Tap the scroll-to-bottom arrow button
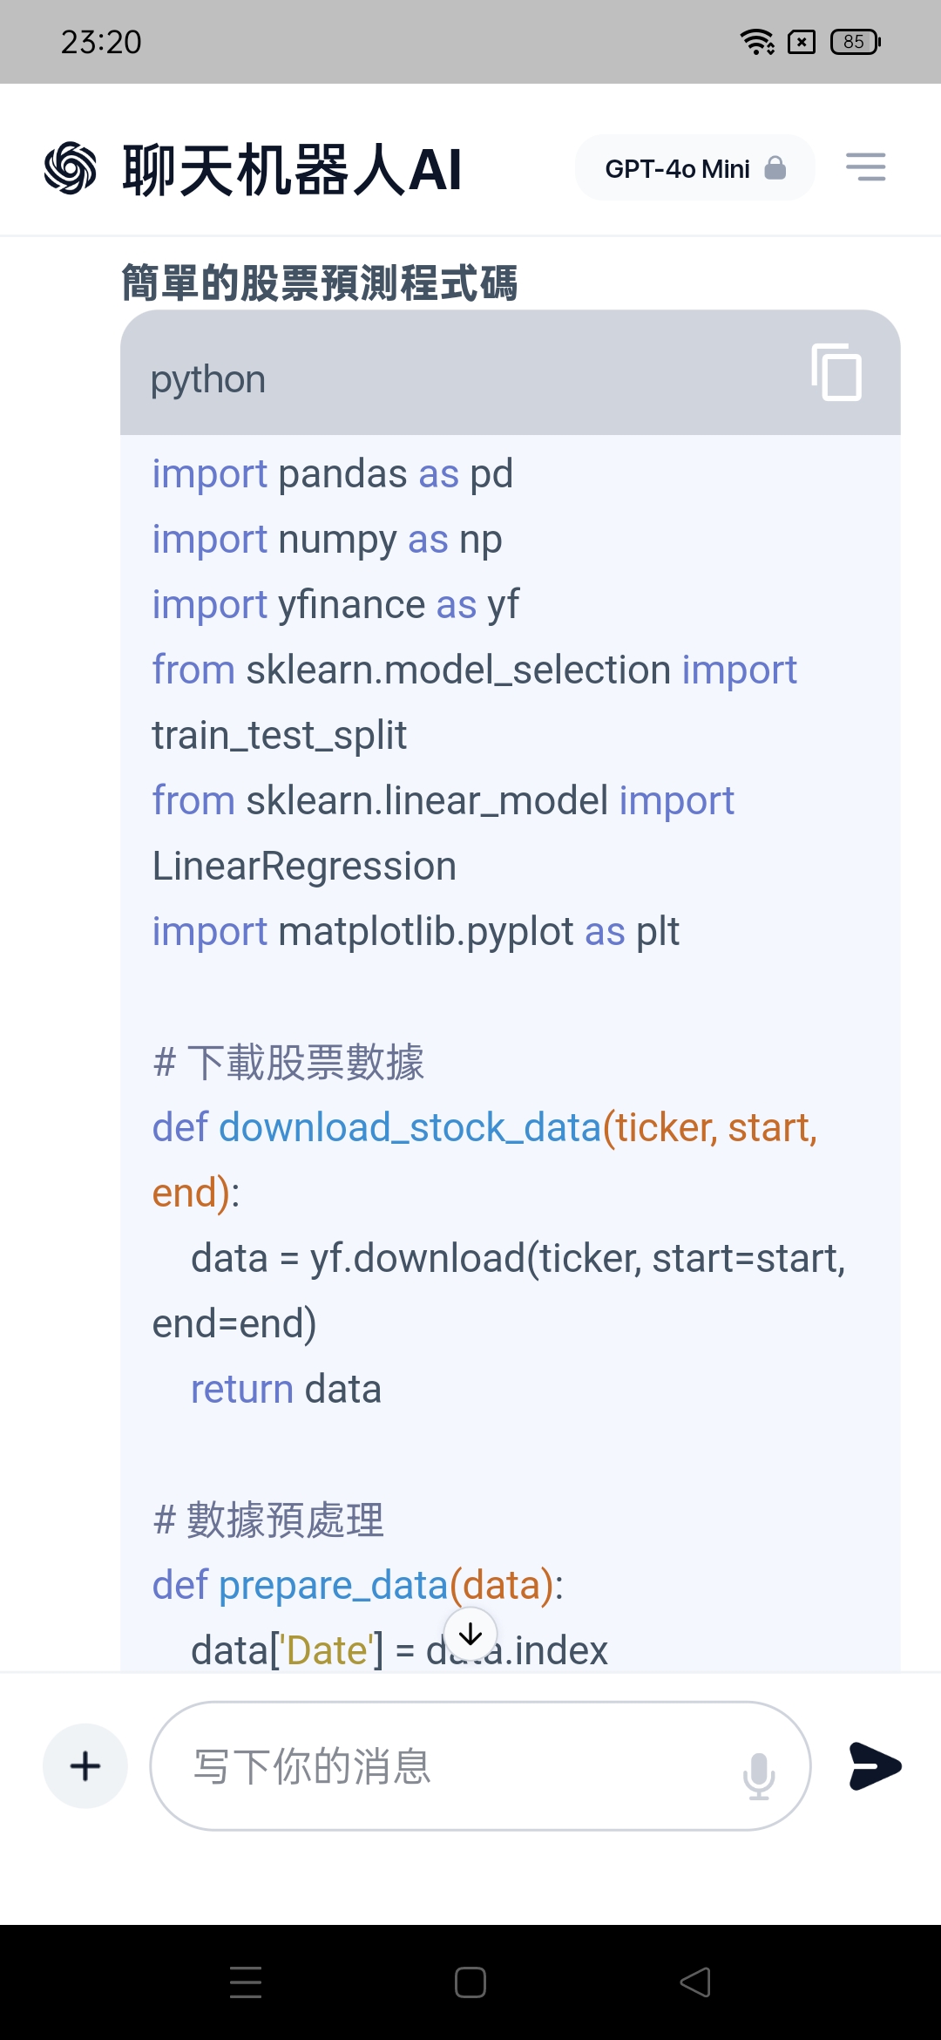The image size is (941, 2040). click(470, 1635)
